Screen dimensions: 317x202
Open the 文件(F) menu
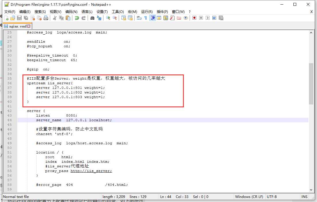[x=10, y=12]
